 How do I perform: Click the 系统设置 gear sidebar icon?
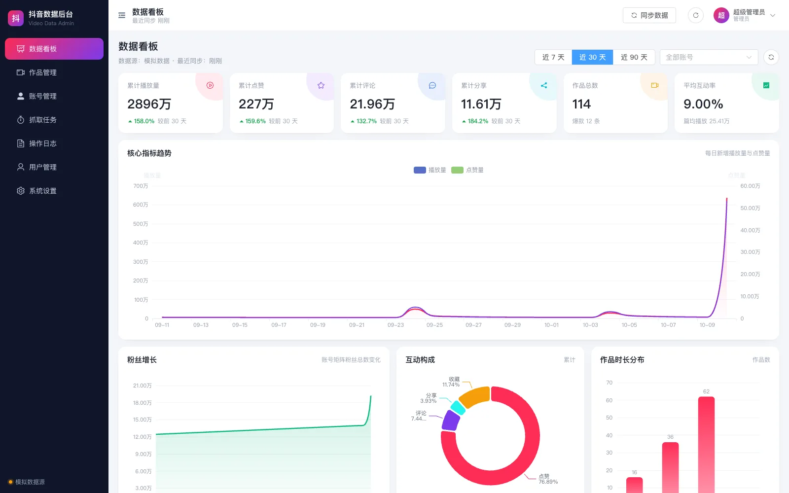(21, 191)
